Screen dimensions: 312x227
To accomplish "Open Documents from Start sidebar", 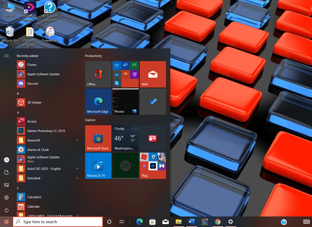I will (7, 172).
